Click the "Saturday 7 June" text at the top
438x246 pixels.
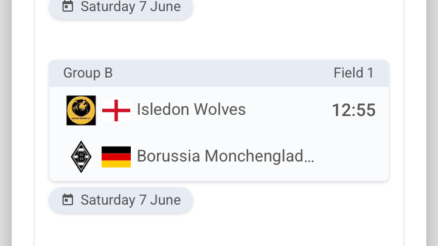130,7
